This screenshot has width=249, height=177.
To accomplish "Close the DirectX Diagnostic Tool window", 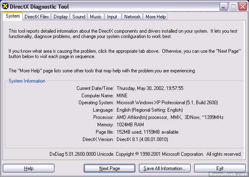I will [x=242, y=7].
